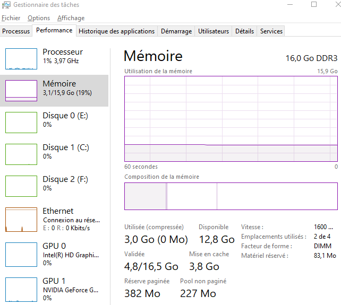Image resolution: width=341 pixels, height=305 pixels.
Task: Open the Options menu
Action: point(39,18)
